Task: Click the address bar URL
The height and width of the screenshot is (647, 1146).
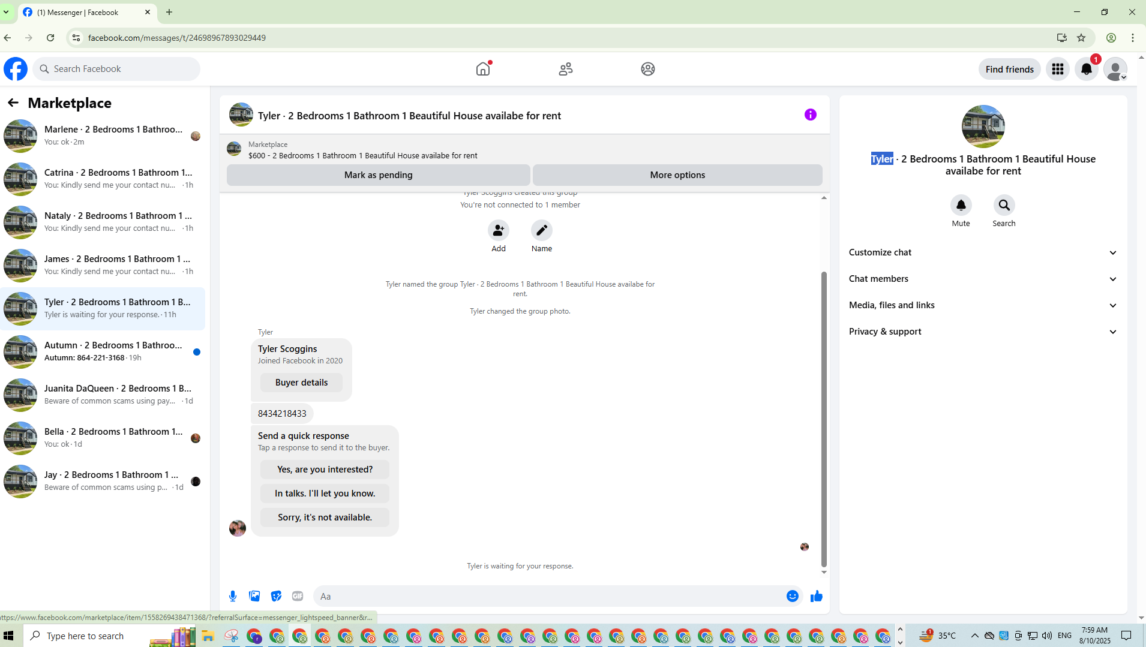Action: click(177, 38)
